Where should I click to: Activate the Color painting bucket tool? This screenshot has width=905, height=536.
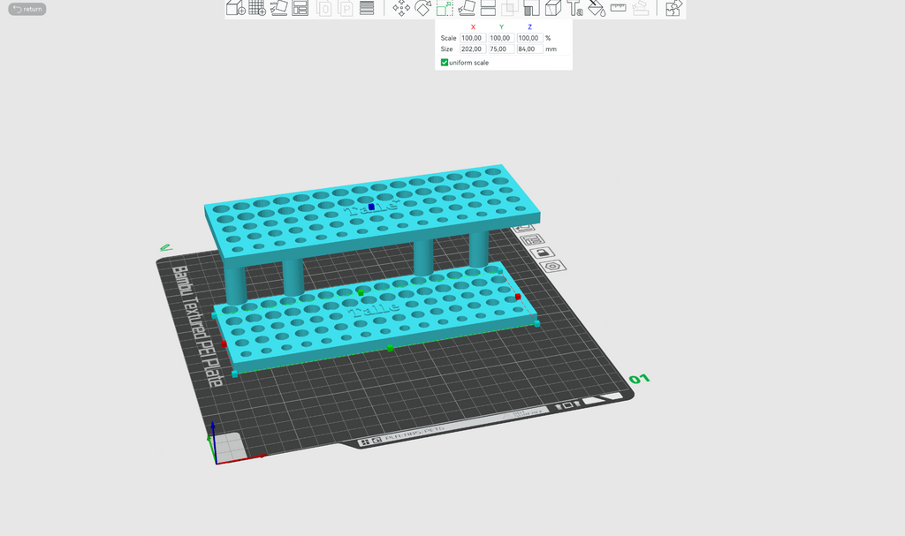coord(597,7)
